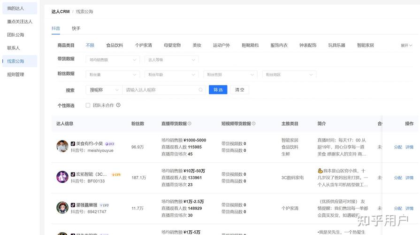This screenshot has width=420, height=235.
Task: Open 规则管理 in the left sidebar
Action: point(15,74)
